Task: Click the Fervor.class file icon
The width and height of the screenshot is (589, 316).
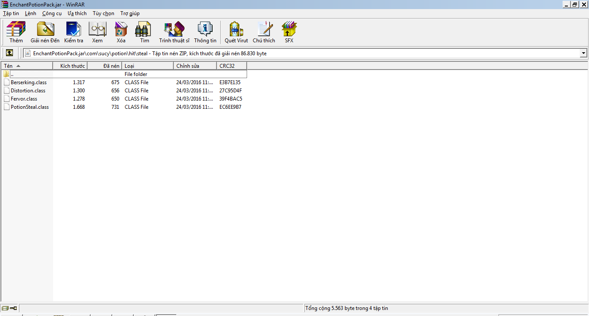Action: 6,98
